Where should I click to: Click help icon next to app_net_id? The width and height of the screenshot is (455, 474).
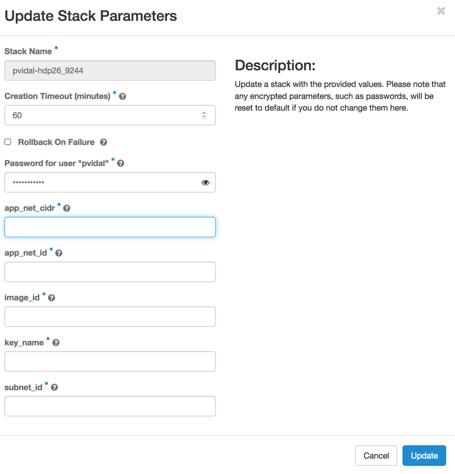[x=59, y=253]
